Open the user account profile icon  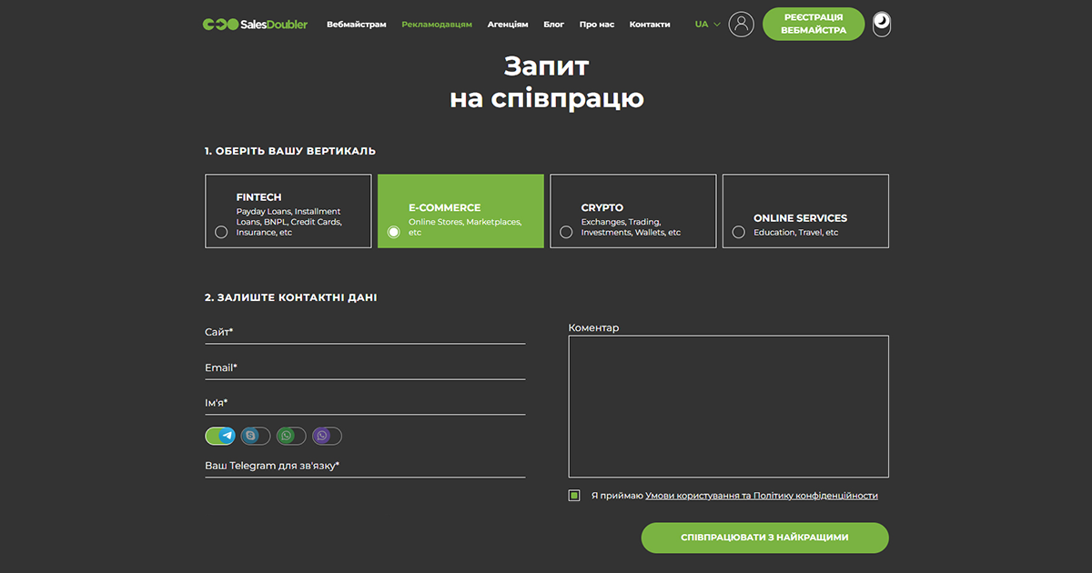click(742, 25)
